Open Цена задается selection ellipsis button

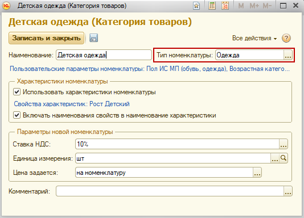(257, 173)
